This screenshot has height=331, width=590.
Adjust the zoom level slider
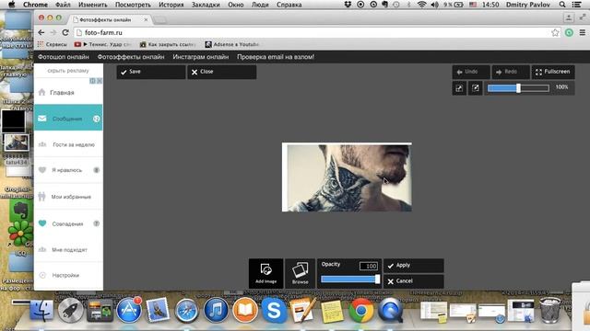click(518, 88)
